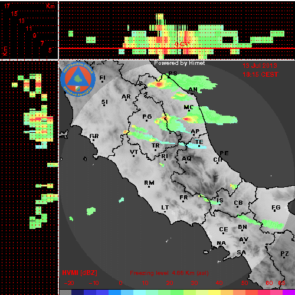295x295 pixels.
Task: Click the FR city label
Action: pyautogui.click(x=183, y=197)
